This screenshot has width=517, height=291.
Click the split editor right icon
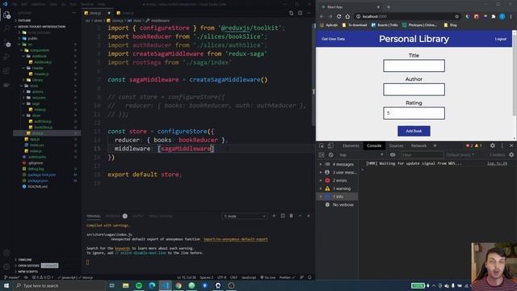click(300, 13)
